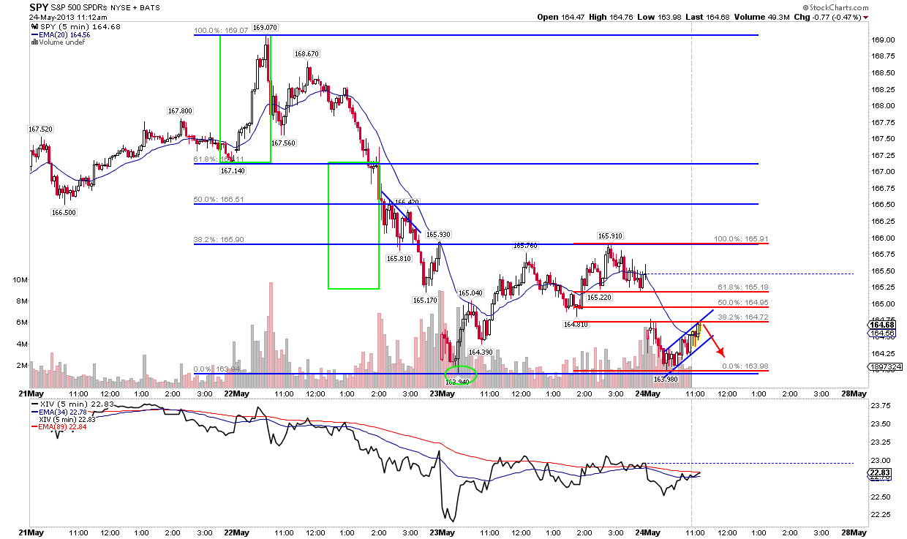Click the "166.500" low price label

tap(64, 212)
